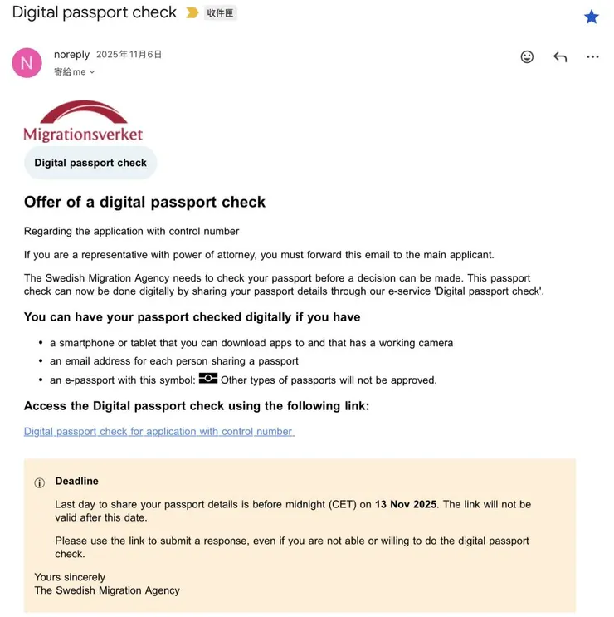Screen dimensions: 614x617
Task: Select the 收件匣 inbox label tag
Action: click(x=220, y=13)
